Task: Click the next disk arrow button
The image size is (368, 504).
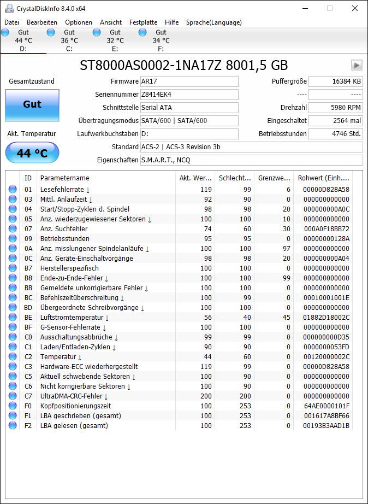Action: pyautogui.click(x=357, y=65)
